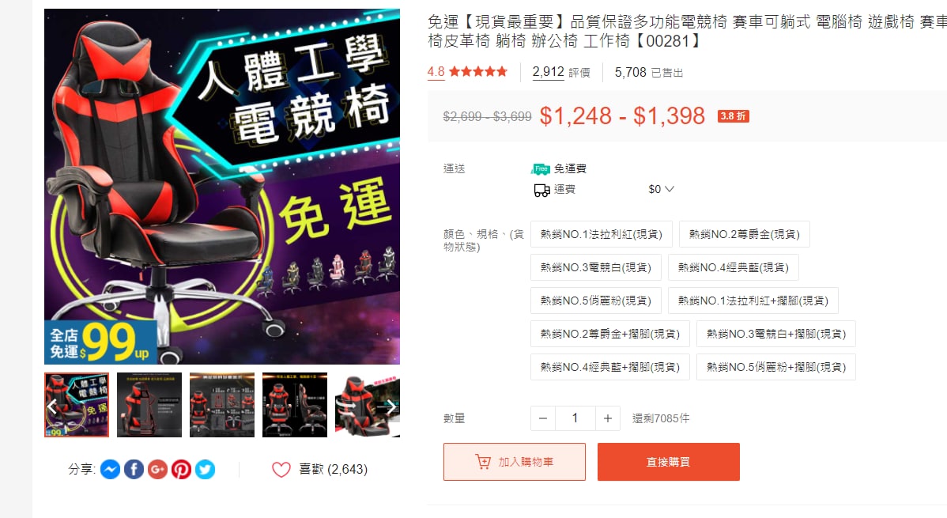The width and height of the screenshot is (947, 518).
Task: View second chair thumbnail image
Action: (x=149, y=405)
